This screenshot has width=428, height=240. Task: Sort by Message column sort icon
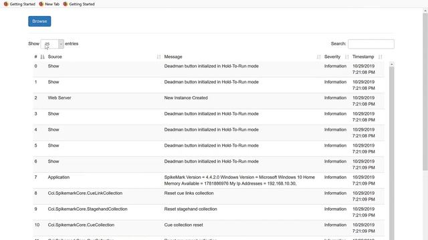point(318,57)
